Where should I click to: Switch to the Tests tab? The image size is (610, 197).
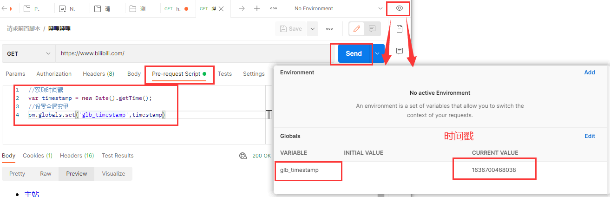coord(225,74)
